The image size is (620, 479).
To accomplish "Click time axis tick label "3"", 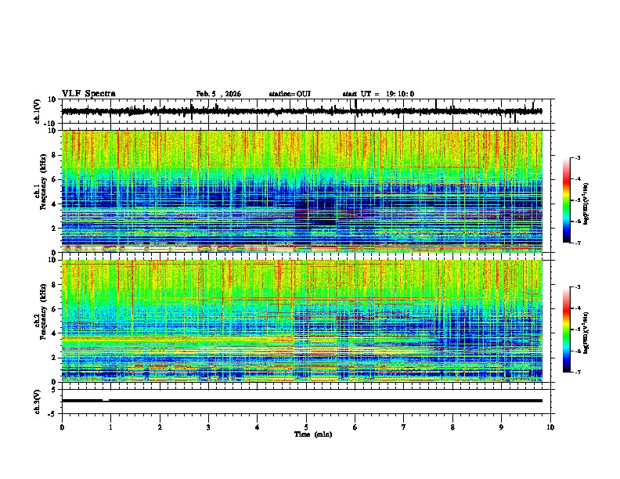I will click(x=208, y=427).
